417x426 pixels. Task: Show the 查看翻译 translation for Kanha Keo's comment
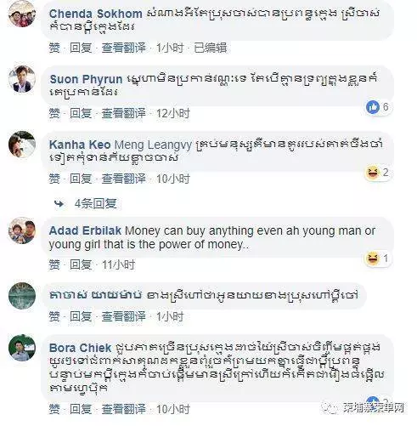coord(124,179)
